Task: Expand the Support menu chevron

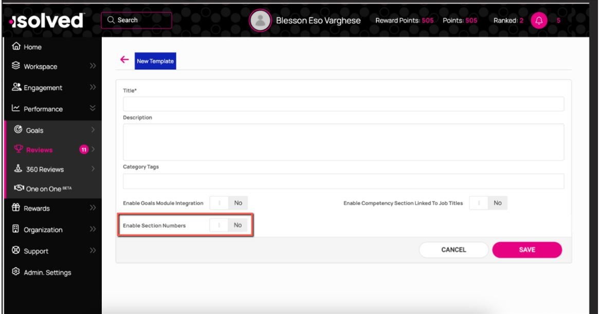Action: 93,250
